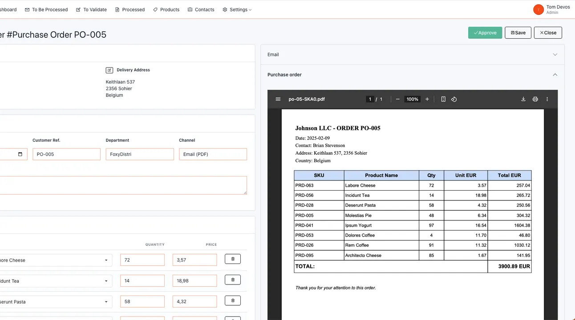The height and width of the screenshot is (320, 575).
Task: Click the Tom Devos avatar
Action: click(539, 9)
